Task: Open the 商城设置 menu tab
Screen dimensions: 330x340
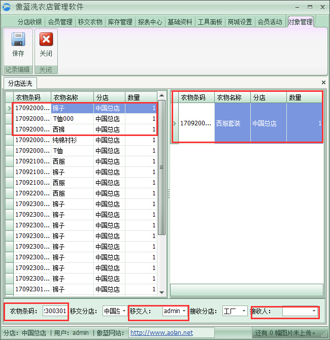Action: (240, 22)
